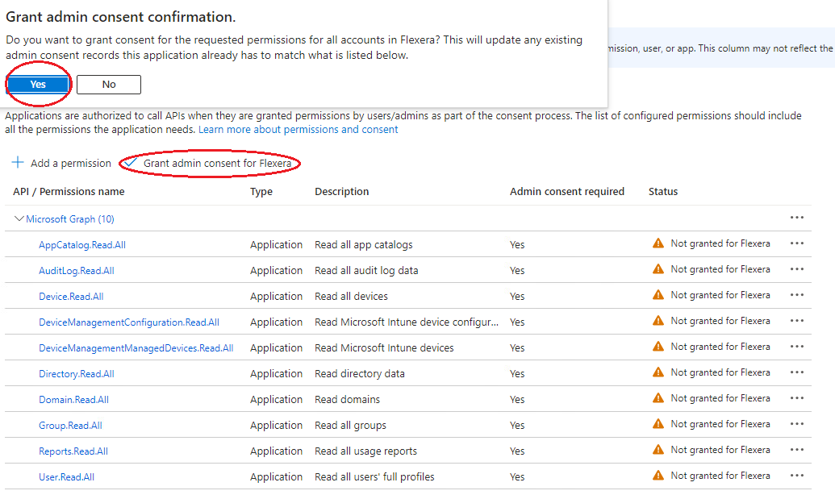
Task: Select the description 'Read Microsoft Intune devices'
Action: pos(384,348)
